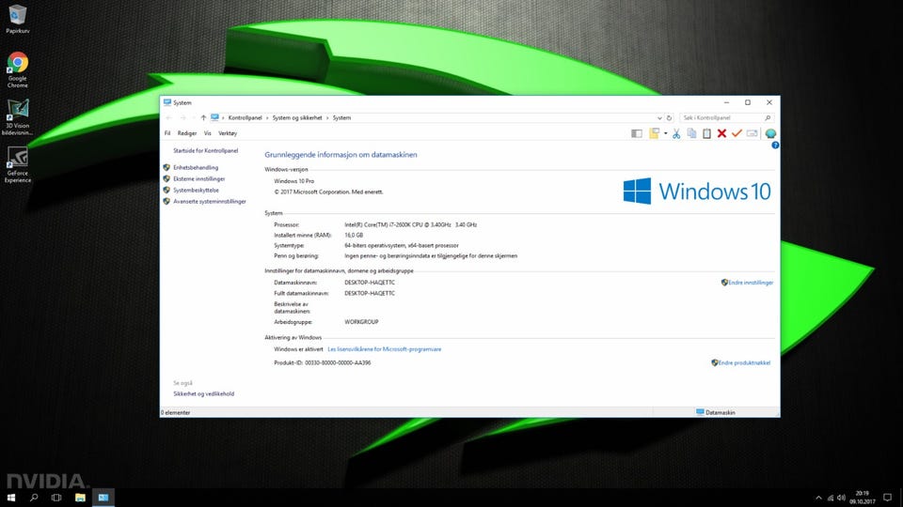Open the blue help question mark
Image resolution: width=903 pixels, height=507 pixels.
tap(775, 146)
